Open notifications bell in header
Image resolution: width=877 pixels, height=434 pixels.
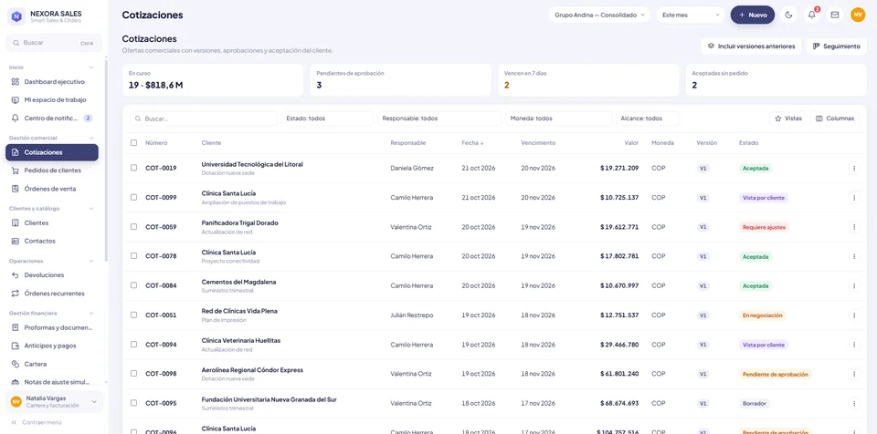[811, 15]
